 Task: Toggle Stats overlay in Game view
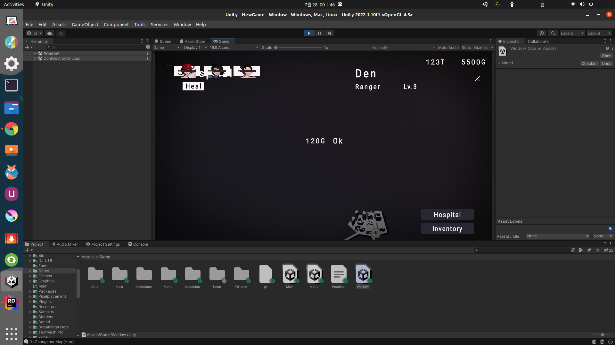point(466,48)
